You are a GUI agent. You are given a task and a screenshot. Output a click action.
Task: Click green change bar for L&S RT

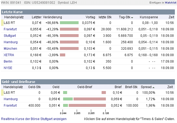pyautogui.click(x=69, y=23)
